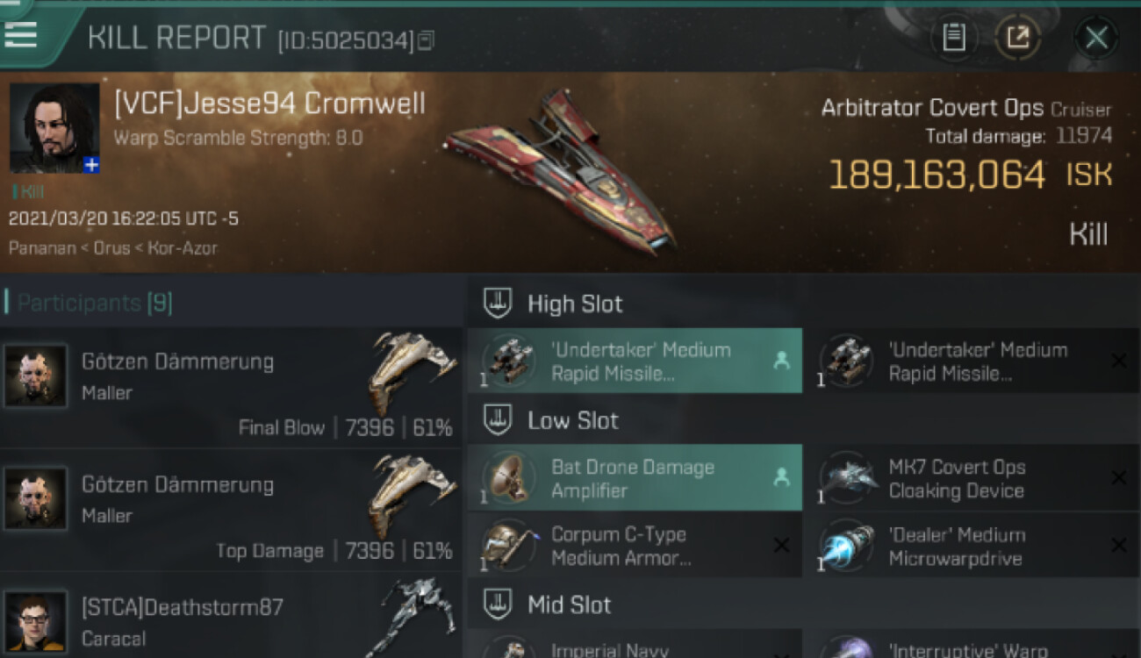
Task: Collapse the High Slot section
Action: [499, 304]
